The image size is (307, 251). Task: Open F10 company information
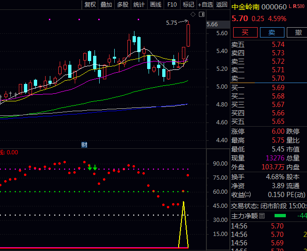click(172, 5)
